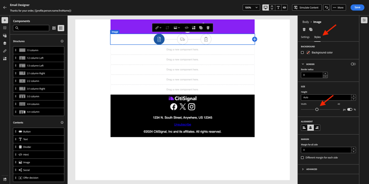The width and height of the screenshot is (369, 184).
Task: Select the n:n column structure
Action: coord(38,112)
